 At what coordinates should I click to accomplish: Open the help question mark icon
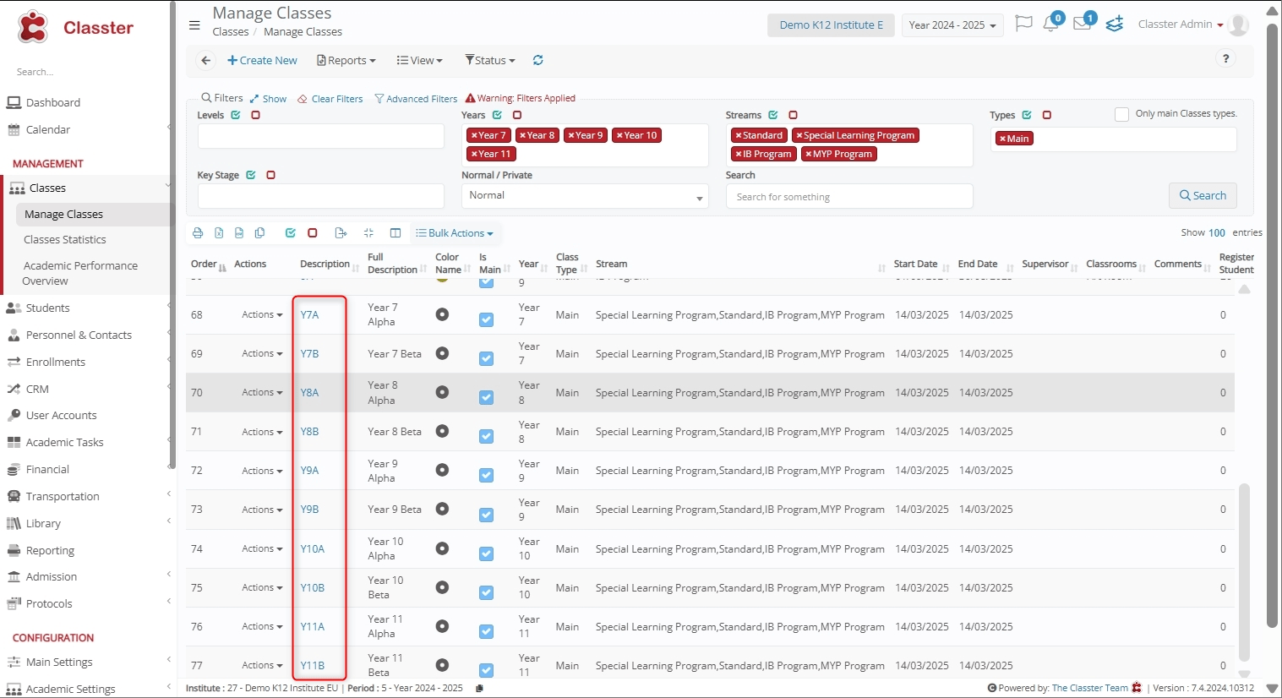[x=1225, y=58]
